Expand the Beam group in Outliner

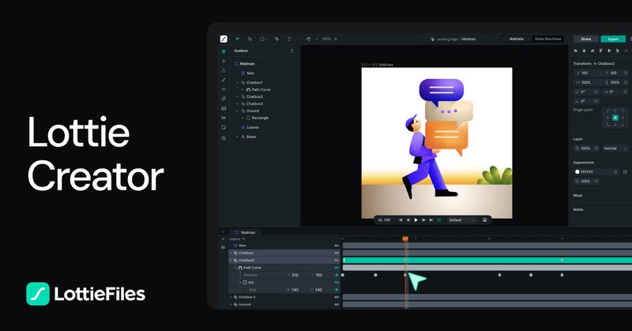(238, 137)
